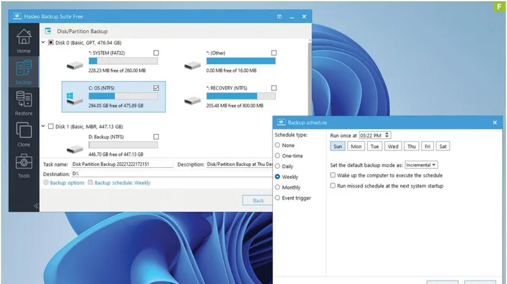Check the RECOVERY (NTFS) checkbox
The width and height of the screenshot is (507, 284).
(x=274, y=88)
